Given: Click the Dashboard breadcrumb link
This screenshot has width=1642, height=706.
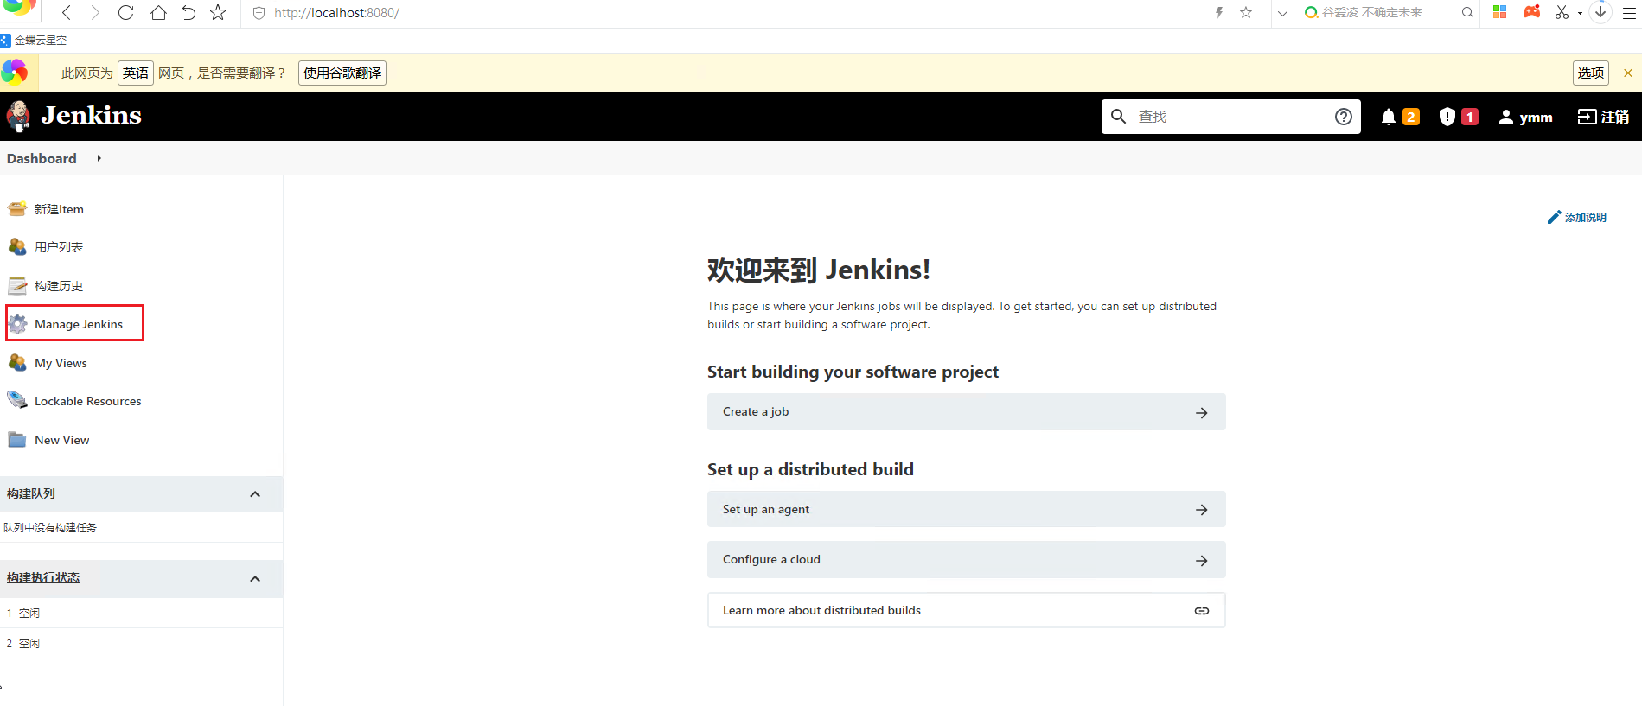Looking at the screenshot, I should (x=42, y=158).
